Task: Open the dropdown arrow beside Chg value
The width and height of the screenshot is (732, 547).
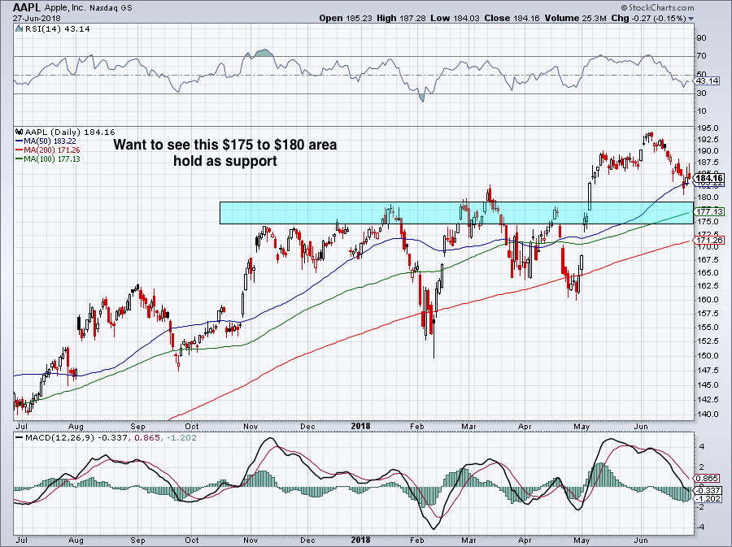Action: (691, 19)
